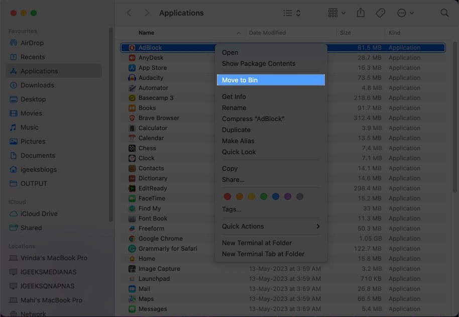This screenshot has height=317, width=459.
Task: Go back with the back arrow
Action: click(x=129, y=13)
